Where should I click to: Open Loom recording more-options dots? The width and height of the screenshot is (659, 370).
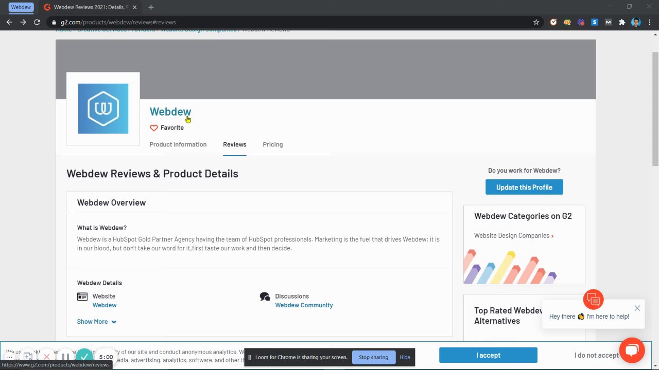pos(10,357)
